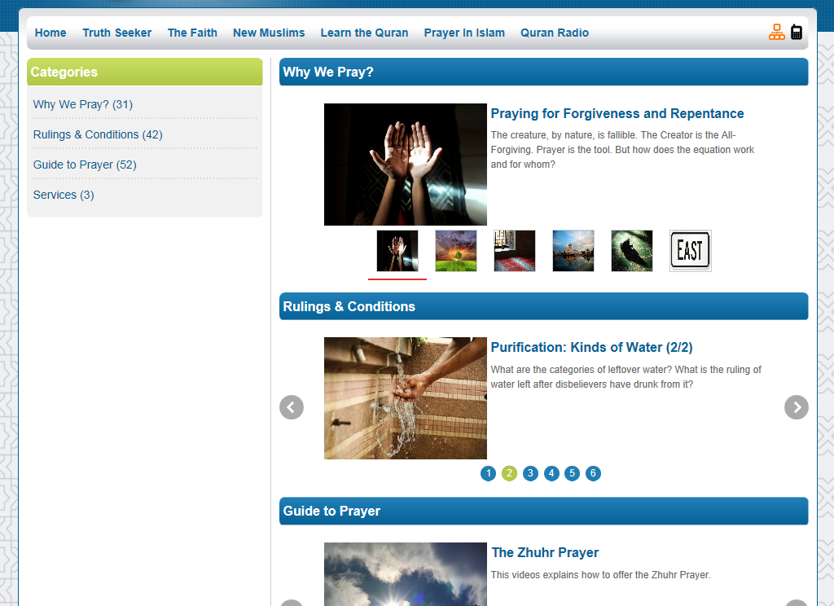Click the Rulings & Conditions section header

pos(543,306)
